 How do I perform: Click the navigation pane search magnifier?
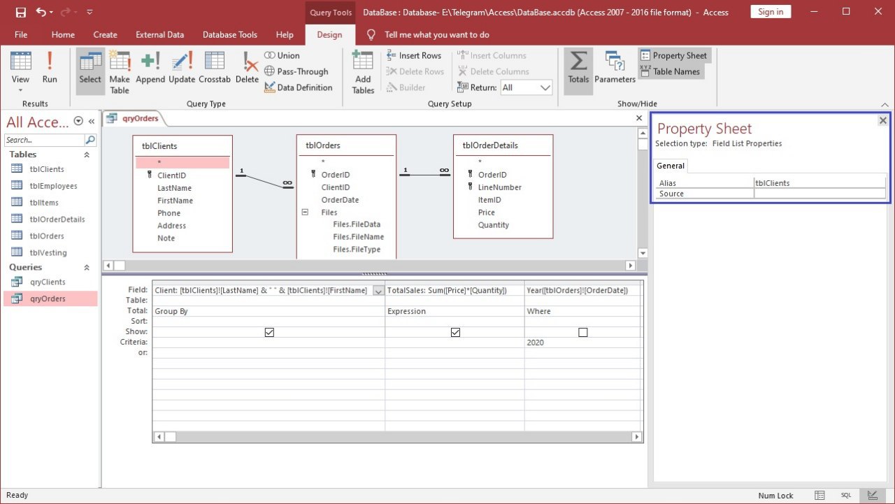[x=89, y=140]
